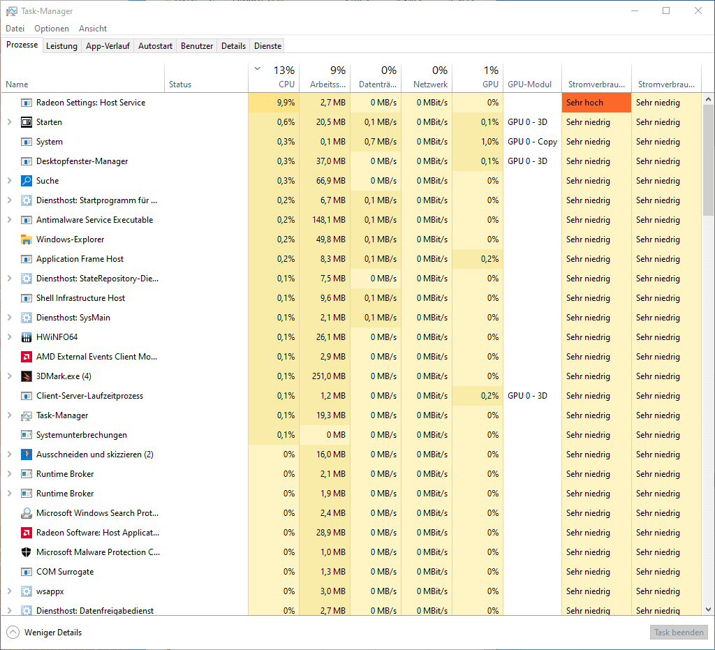The width and height of the screenshot is (715, 650).
Task: Click the COM Surrogate icon
Action: pyautogui.click(x=27, y=572)
